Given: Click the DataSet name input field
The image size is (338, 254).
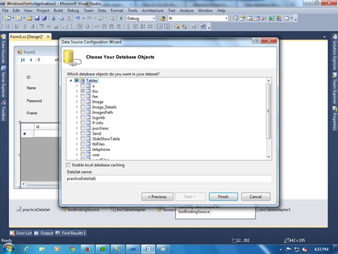Looking at the screenshot, I should [169, 179].
